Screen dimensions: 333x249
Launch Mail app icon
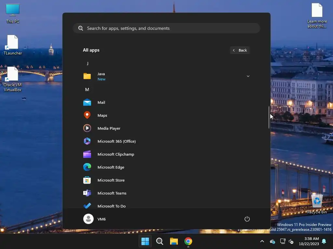point(87,102)
